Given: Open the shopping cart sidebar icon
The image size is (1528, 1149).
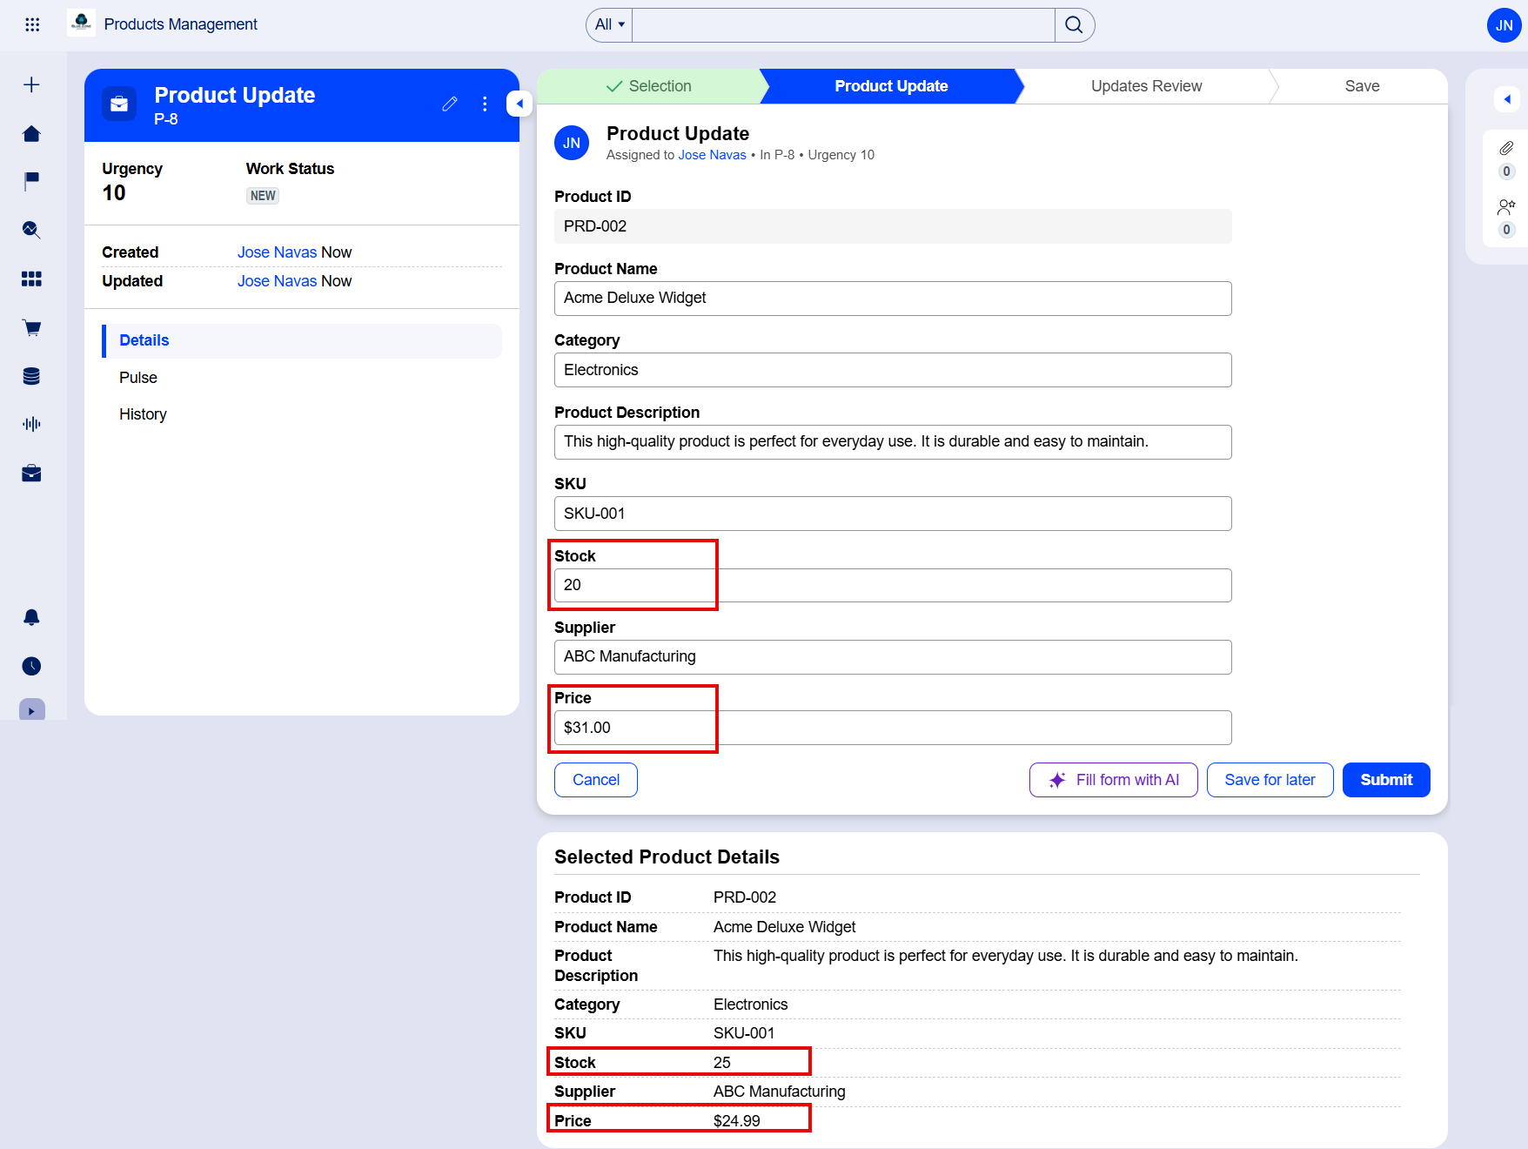Looking at the screenshot, I should pyautogui.click(x=31, y=328).
